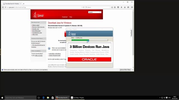This screenshot has height=100, width=179.
Task: Open the Error Messages link
Action: coord(36,31)
